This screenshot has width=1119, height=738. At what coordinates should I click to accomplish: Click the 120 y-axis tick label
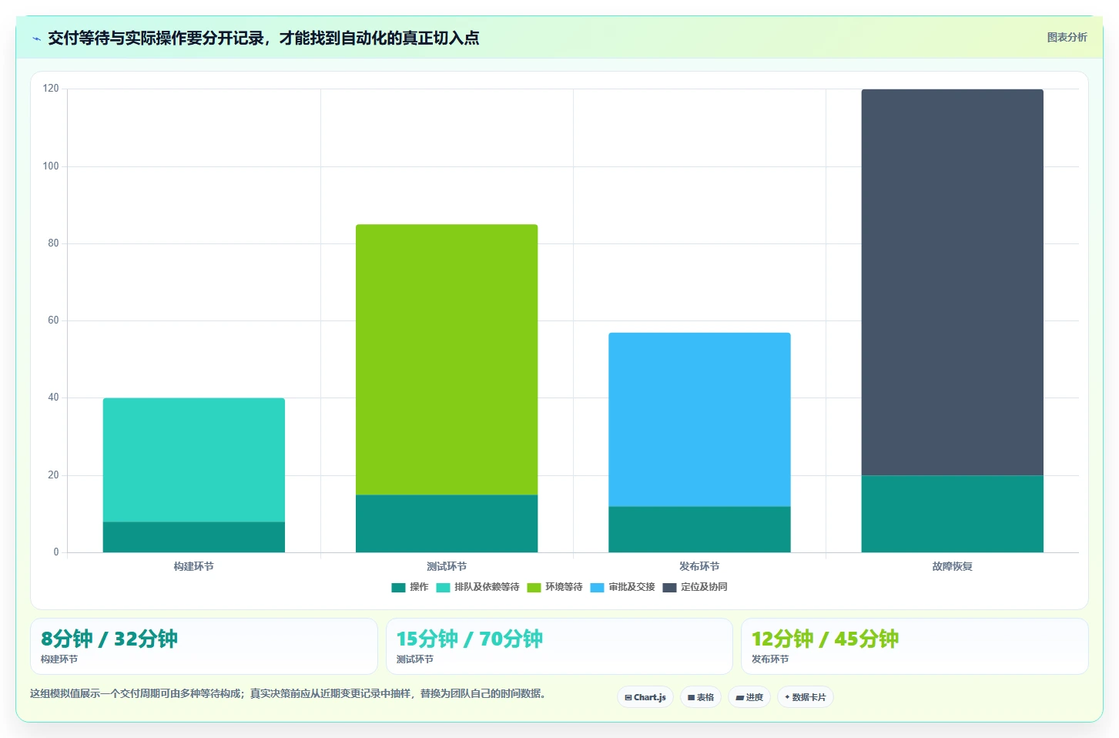tap(51, 89)
